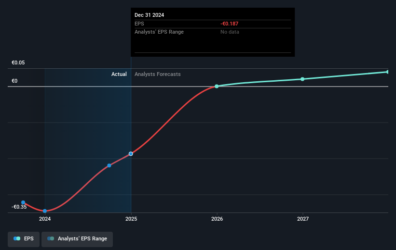
Task: Select the 2027 forecast data point
Action: pos(302,79)
